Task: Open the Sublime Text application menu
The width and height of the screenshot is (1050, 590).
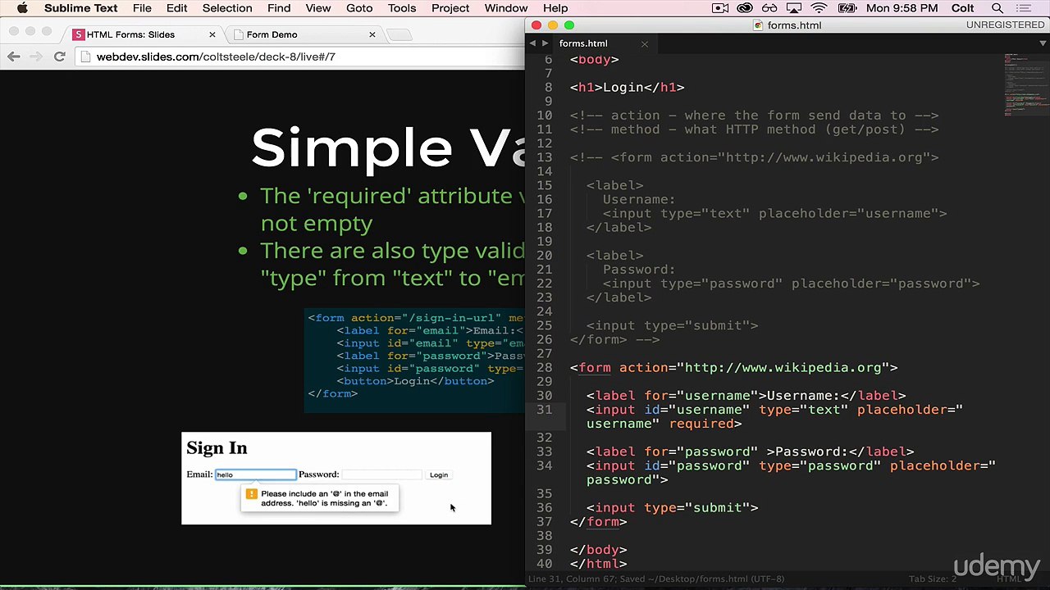Action: [x=80, y=8]
